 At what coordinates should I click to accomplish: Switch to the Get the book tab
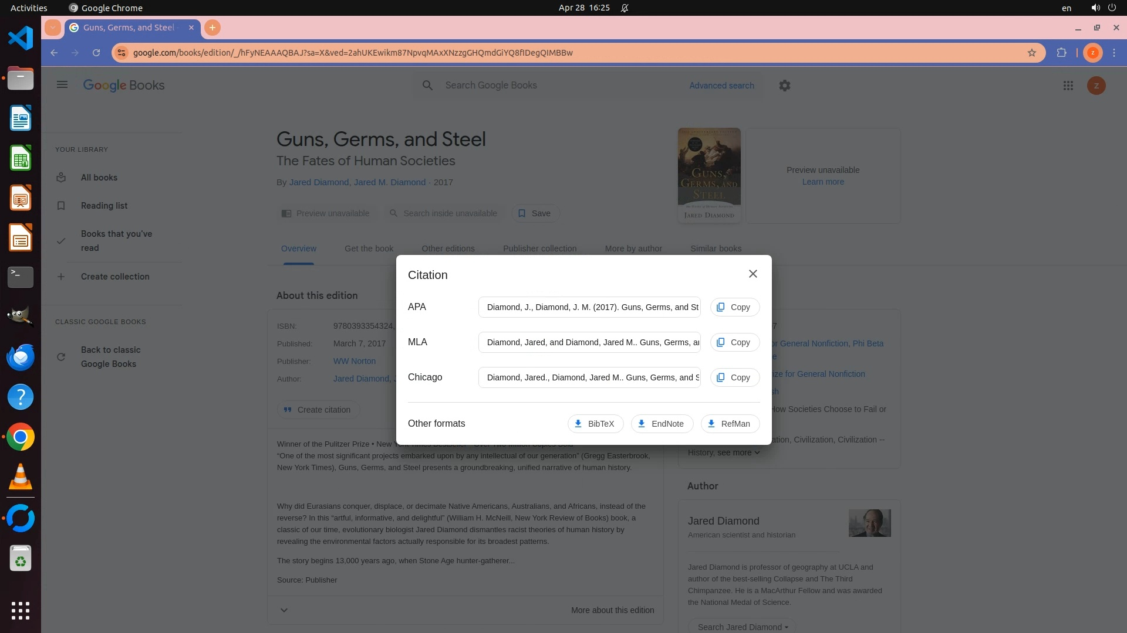[369, 249]
